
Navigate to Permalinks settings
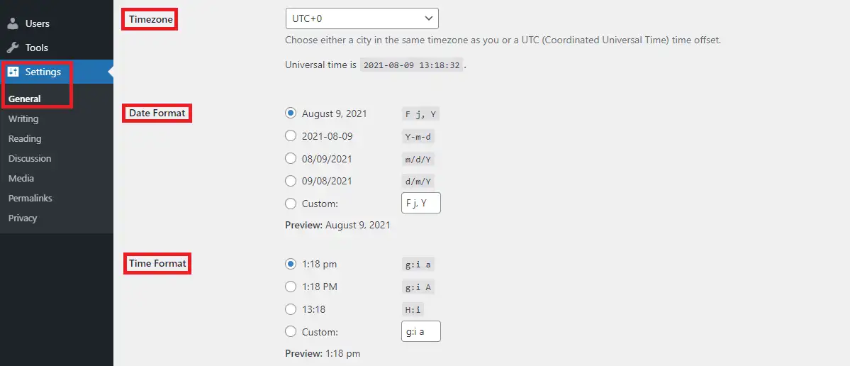(30, 198)
